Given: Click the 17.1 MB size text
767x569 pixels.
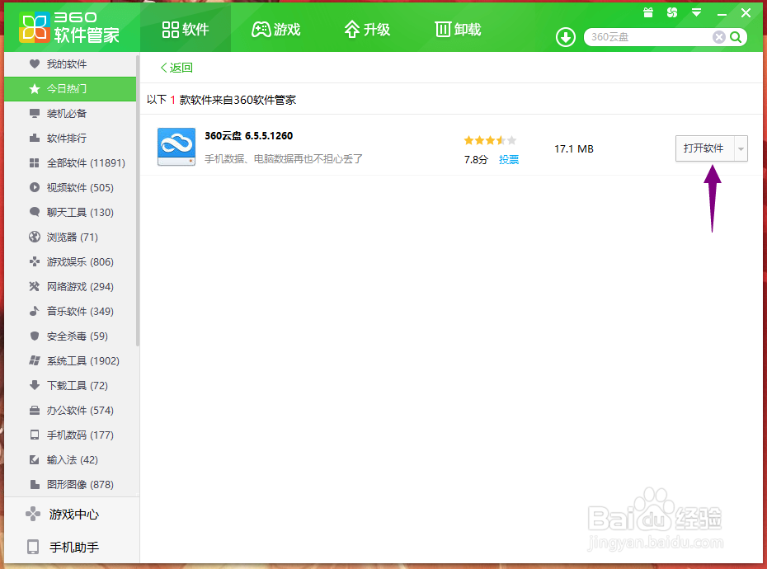Looking at the screenshot, I should 574,148.
